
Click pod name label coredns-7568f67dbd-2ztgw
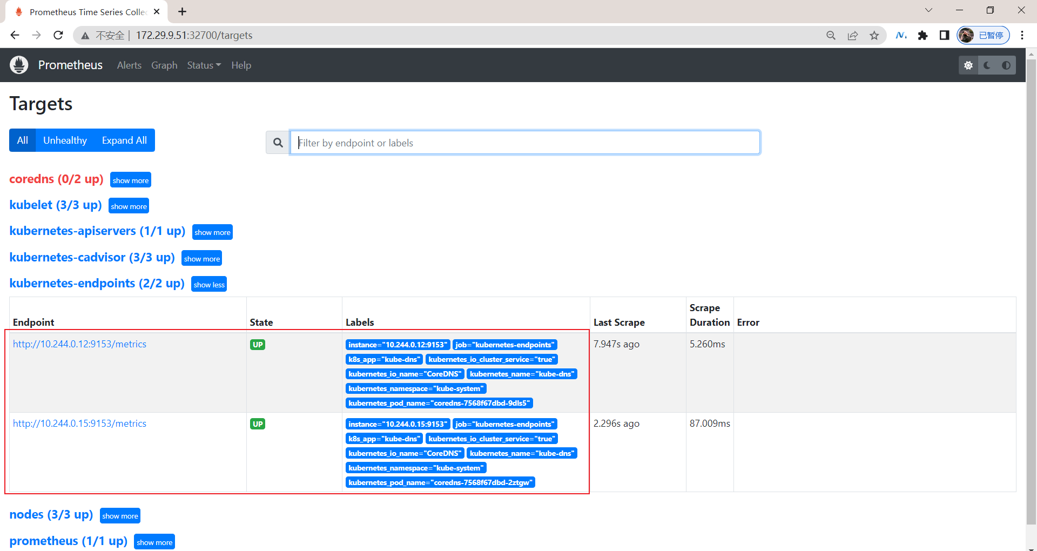coord(440,482)
